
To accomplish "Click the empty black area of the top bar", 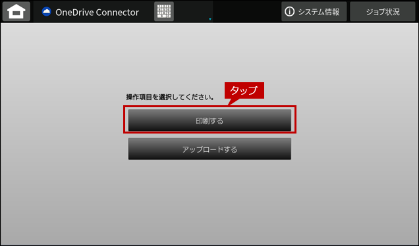I will tap(246, 11).
